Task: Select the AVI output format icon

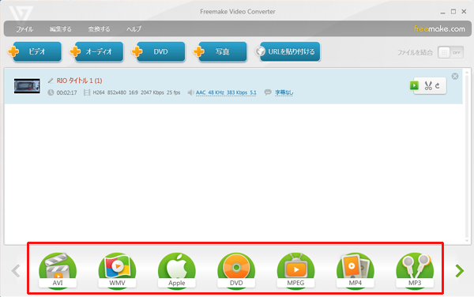Action: tap(58, 270)
